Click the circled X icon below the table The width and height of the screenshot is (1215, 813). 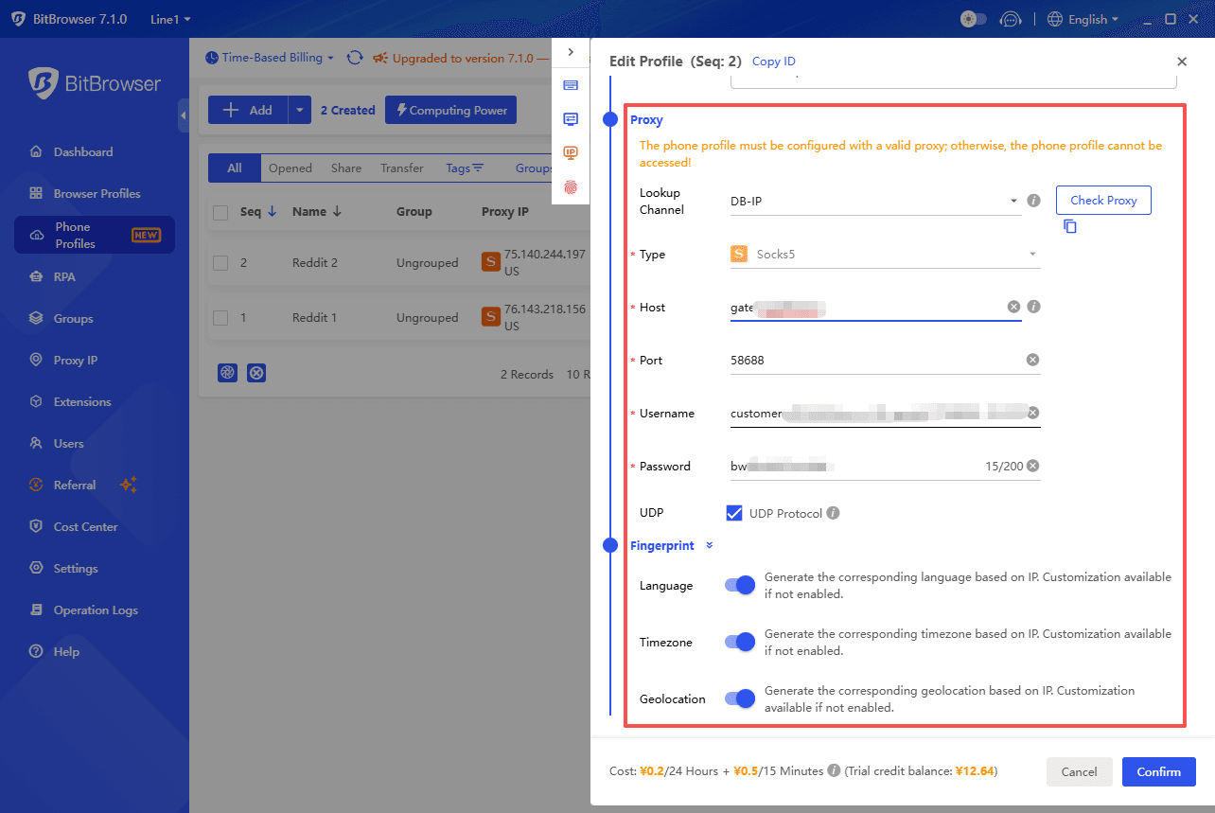click(x=256, y=373)
